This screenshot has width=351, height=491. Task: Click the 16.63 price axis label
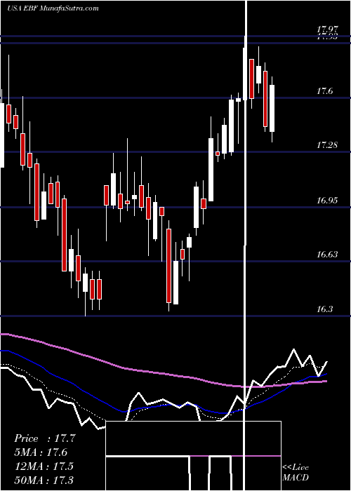tap(327, 254)
